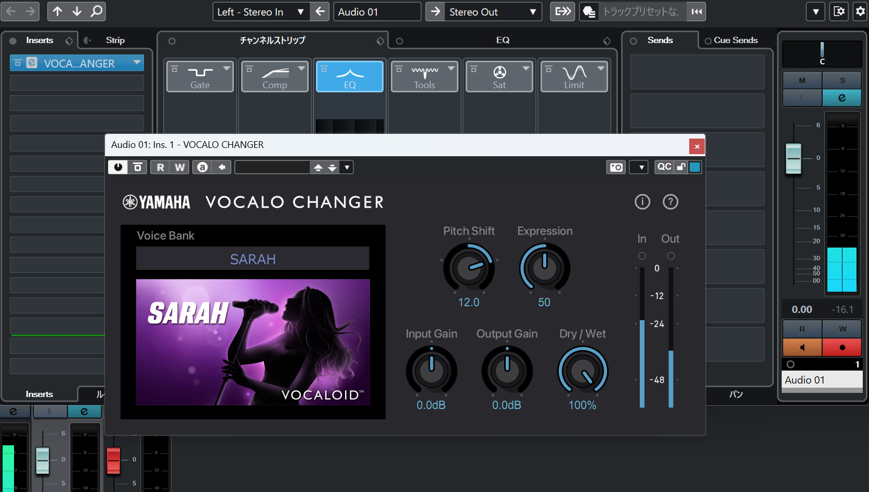Open track preset browser icon
The height and width of the screenshot is (492, 869).
[589, 11]
